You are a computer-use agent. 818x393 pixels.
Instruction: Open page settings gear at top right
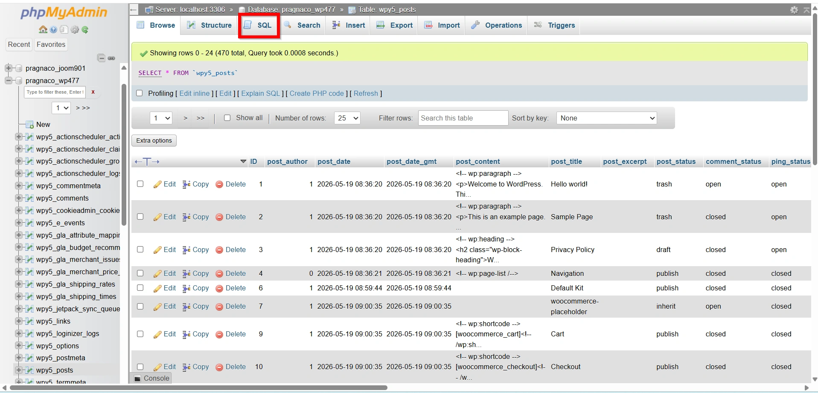pos(794,10)
